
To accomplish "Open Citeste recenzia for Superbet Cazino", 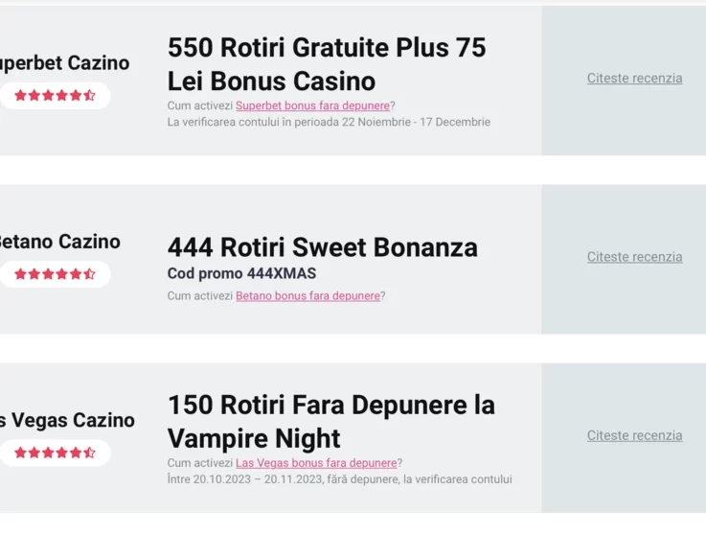I will click(634, 78).
